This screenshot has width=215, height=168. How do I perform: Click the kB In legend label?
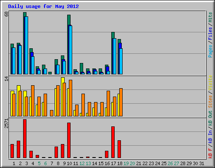coord(210,137)
